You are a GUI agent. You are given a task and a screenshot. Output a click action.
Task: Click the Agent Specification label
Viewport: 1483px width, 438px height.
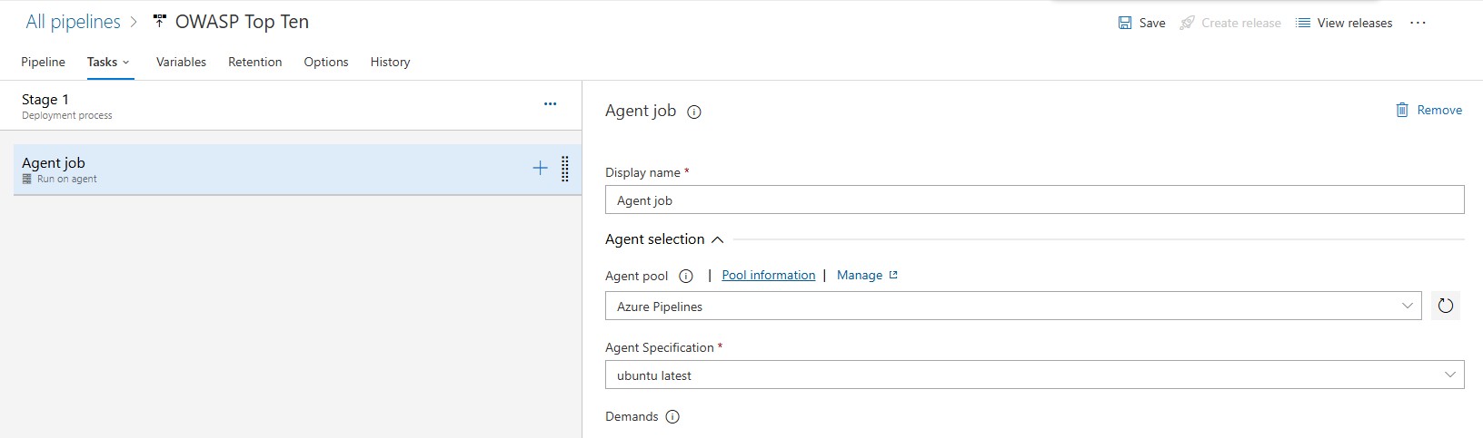[x=660, y=347]
